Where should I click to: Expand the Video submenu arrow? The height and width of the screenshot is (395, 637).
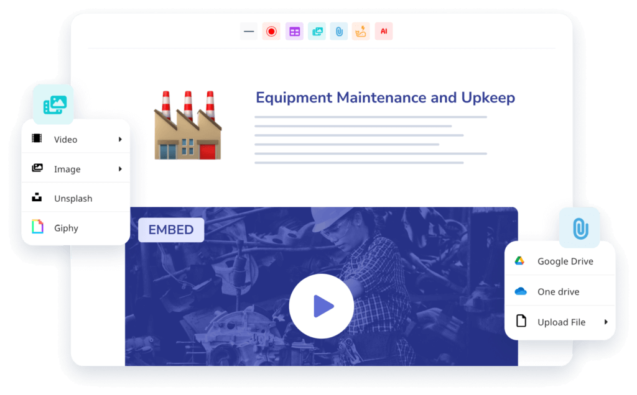120,139
